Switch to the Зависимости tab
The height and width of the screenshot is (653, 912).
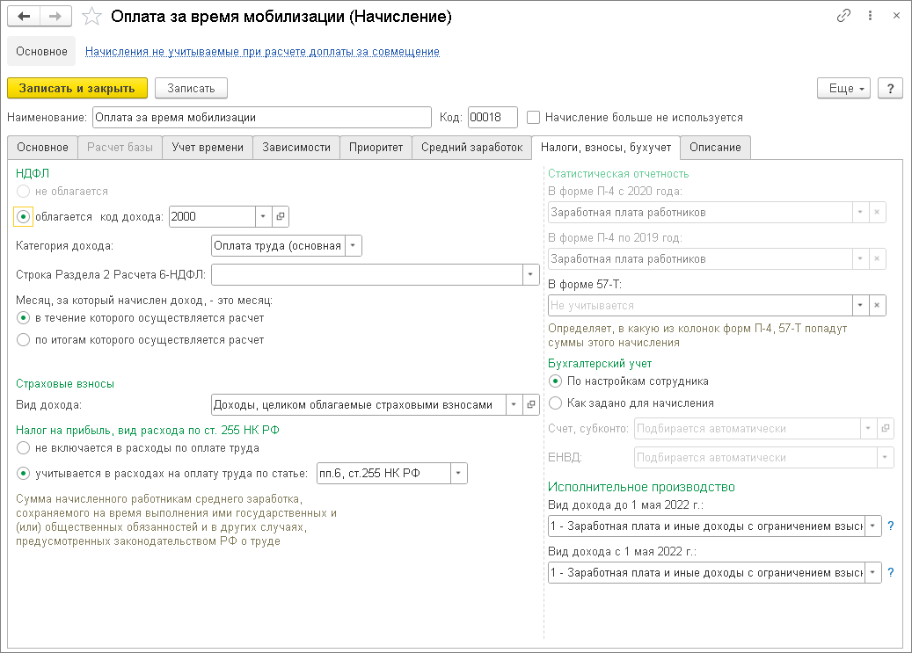(296, 147)
